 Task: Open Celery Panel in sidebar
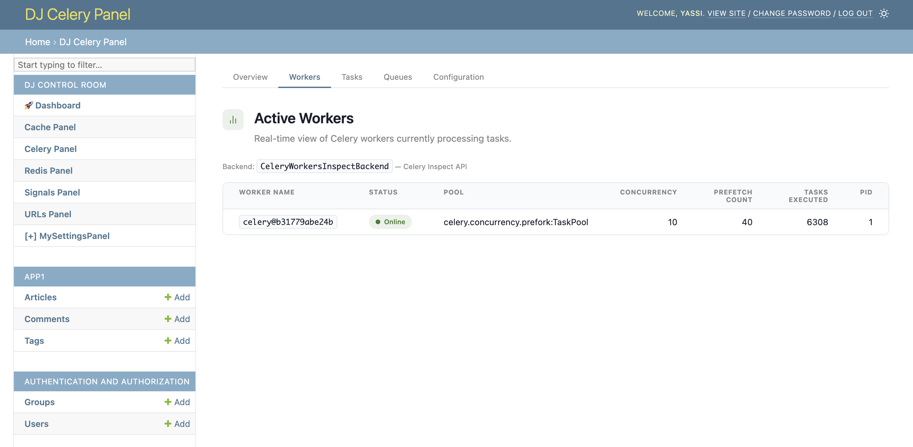(x=51, y=149)
